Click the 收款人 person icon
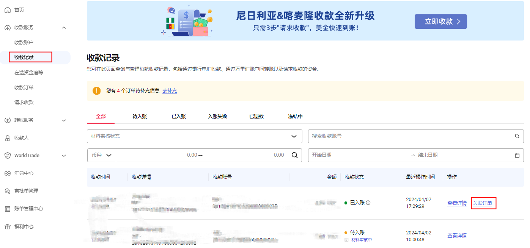Image resolution: width=530 pixels, height=248 pixels. tap(8, 138)
